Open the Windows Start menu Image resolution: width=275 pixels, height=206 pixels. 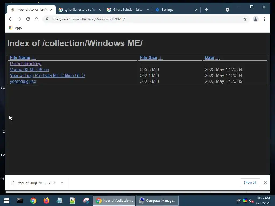coord(6,201)
